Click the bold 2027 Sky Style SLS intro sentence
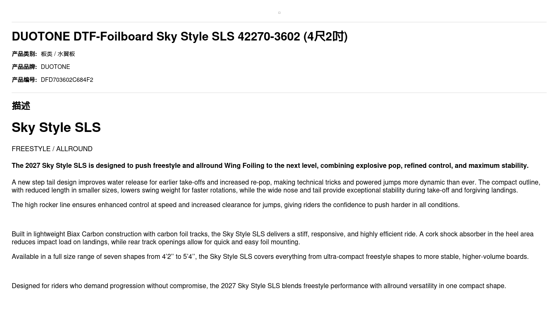Screen dimensions: 555x309 click(x=270, y=166)
